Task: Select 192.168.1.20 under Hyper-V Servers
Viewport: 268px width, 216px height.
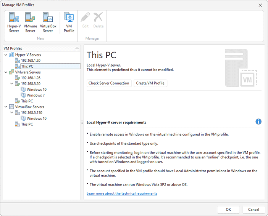Action: pyautogui.click(x=31, y=61)
